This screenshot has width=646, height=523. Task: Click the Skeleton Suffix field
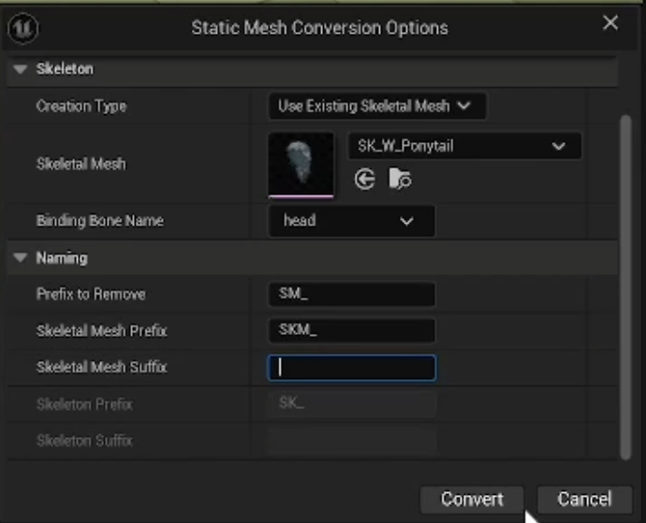(x=351, y=440)
